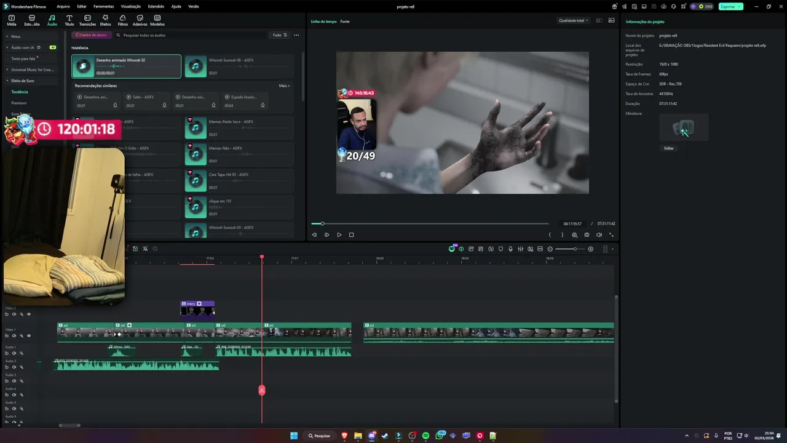
Task: Open the Filtros panel icon
Action: point(123,20)
